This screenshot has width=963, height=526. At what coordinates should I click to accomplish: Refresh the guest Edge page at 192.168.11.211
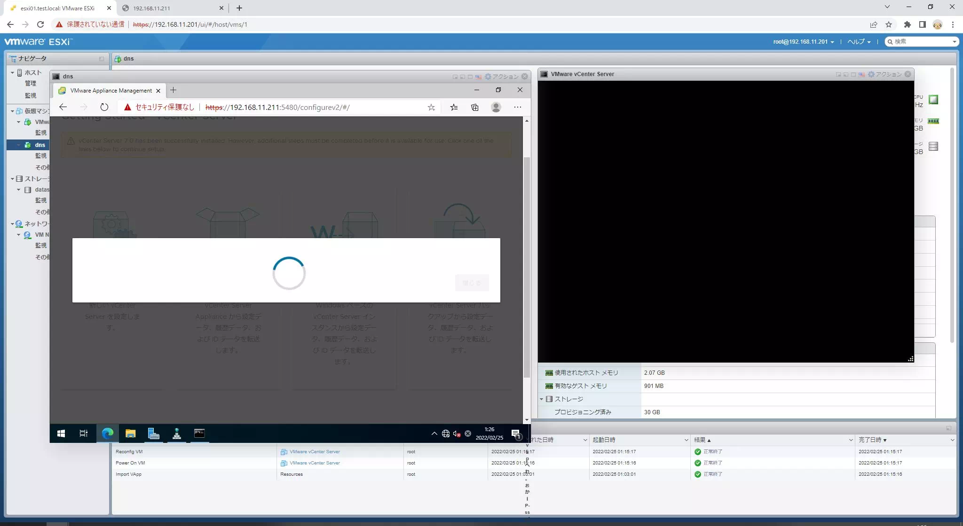pos(104,107)
